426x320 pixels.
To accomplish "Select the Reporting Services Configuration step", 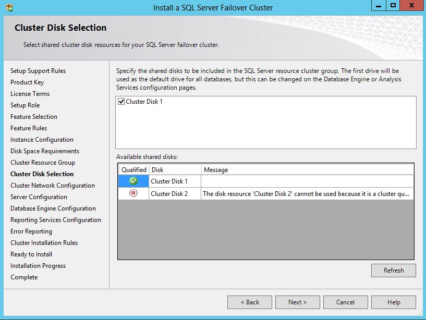I will tap(56, 220).
